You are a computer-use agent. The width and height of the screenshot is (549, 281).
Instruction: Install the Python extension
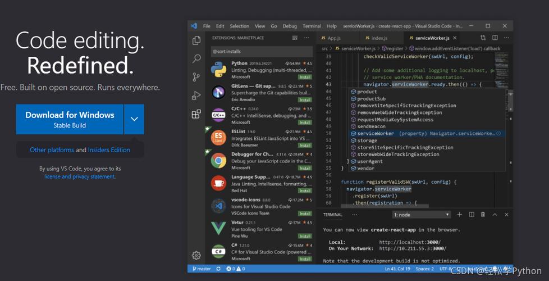(305, 77)
